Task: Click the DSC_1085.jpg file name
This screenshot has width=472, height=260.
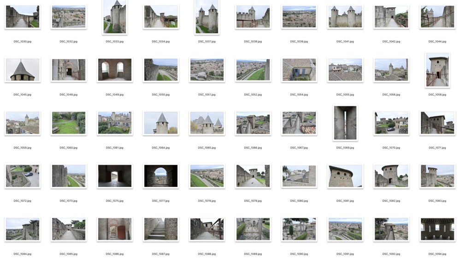Action: [x=69, y=254]
